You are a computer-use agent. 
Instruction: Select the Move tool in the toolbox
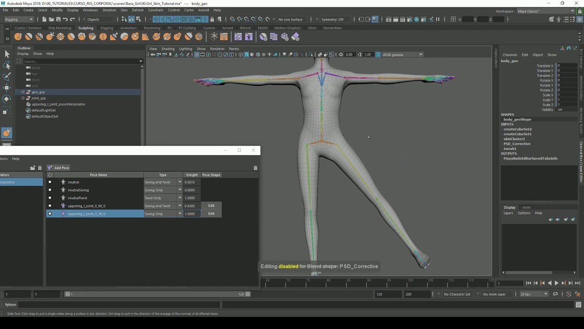click(x=7, y=88)
